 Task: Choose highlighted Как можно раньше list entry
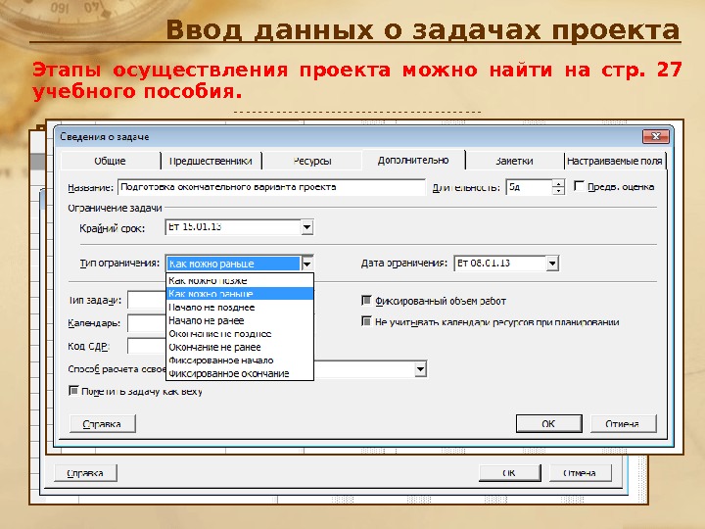point(240,294)
